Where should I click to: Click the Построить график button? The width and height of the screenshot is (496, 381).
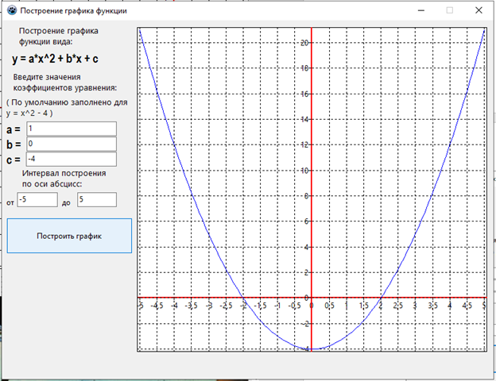[69, 236]
